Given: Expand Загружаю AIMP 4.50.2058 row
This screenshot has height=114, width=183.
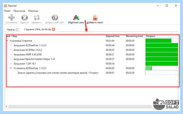Looking at the screenshot, I should pyautogui.click(x=11, y=55).
